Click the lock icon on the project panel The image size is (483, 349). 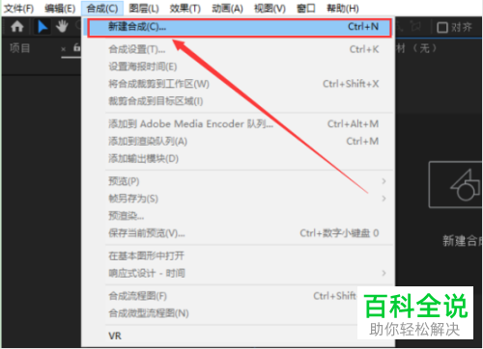tap(76, 48)
